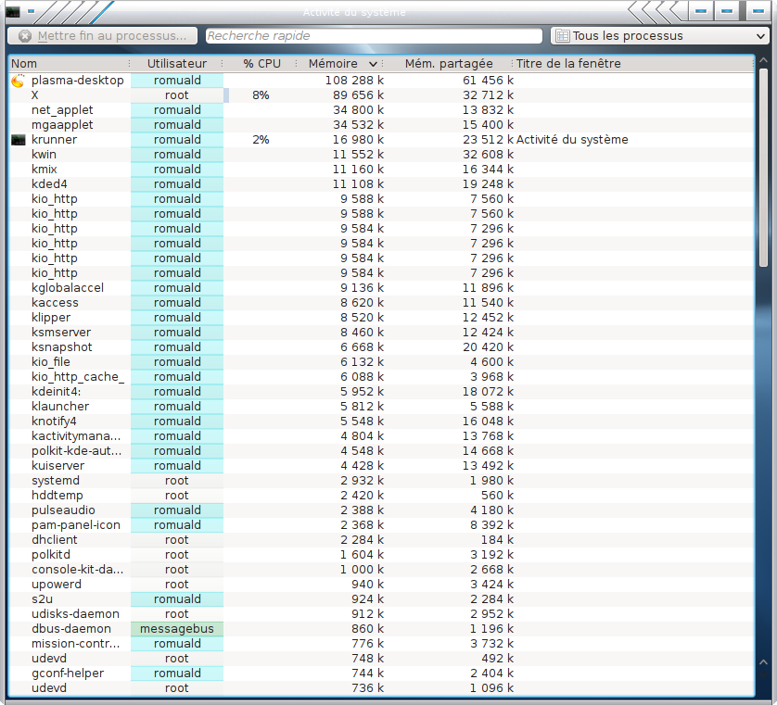
Task: Select the kwin process
Action: tap(44, 155)
